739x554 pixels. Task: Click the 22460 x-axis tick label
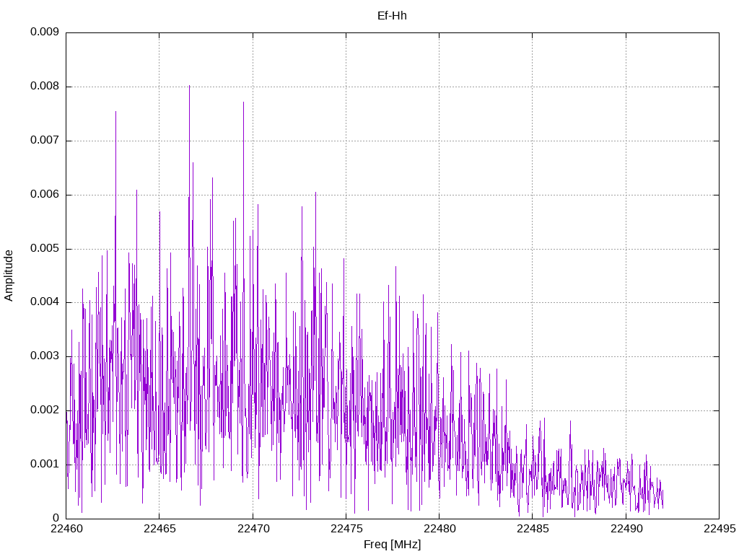[x=66, y=529]
